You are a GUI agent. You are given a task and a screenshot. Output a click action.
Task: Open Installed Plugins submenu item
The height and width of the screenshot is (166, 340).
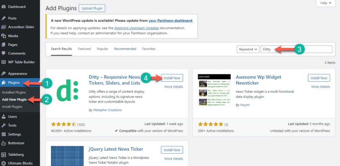(14, 92)
